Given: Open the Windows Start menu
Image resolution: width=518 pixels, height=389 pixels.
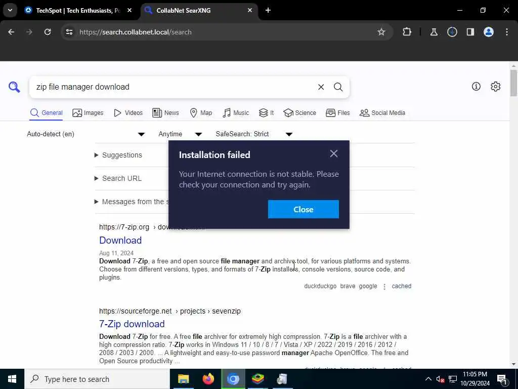Looking at the screenshot, I should click(x=12, y=379).
